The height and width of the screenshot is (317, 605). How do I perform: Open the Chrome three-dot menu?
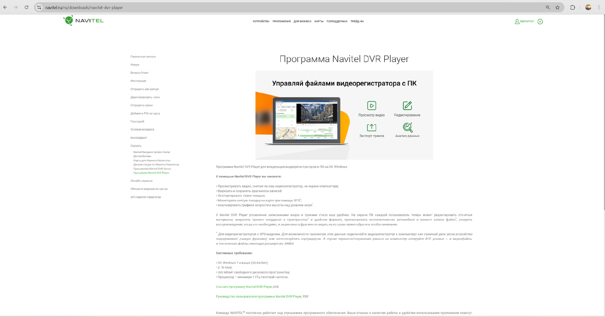coord(599,8)
